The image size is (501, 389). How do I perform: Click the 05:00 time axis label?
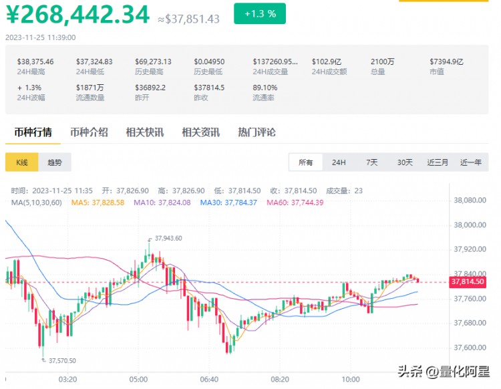[138, 380]
